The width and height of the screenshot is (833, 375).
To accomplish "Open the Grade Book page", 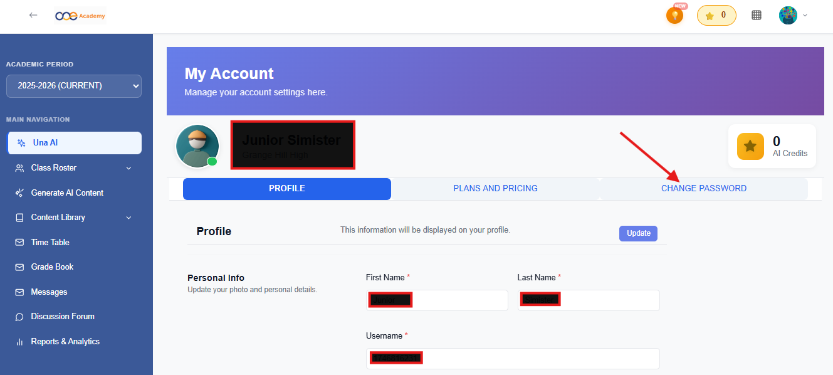I will pos(52,267).
